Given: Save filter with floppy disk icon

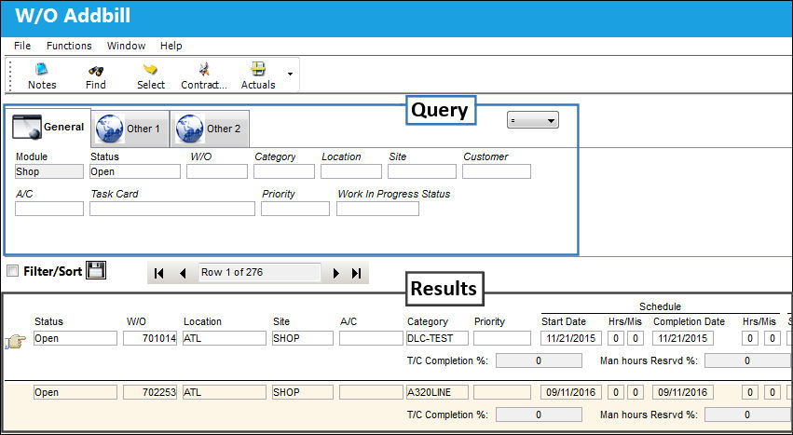Looking at the screenshot, I should (x=96, y=270).
